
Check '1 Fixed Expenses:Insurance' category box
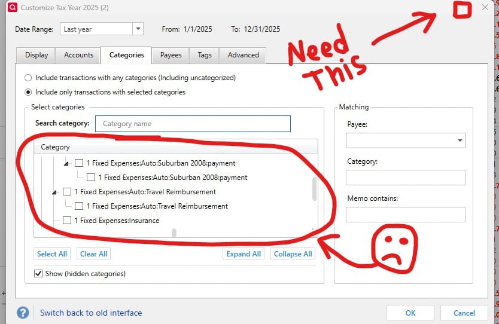point(67,221)
